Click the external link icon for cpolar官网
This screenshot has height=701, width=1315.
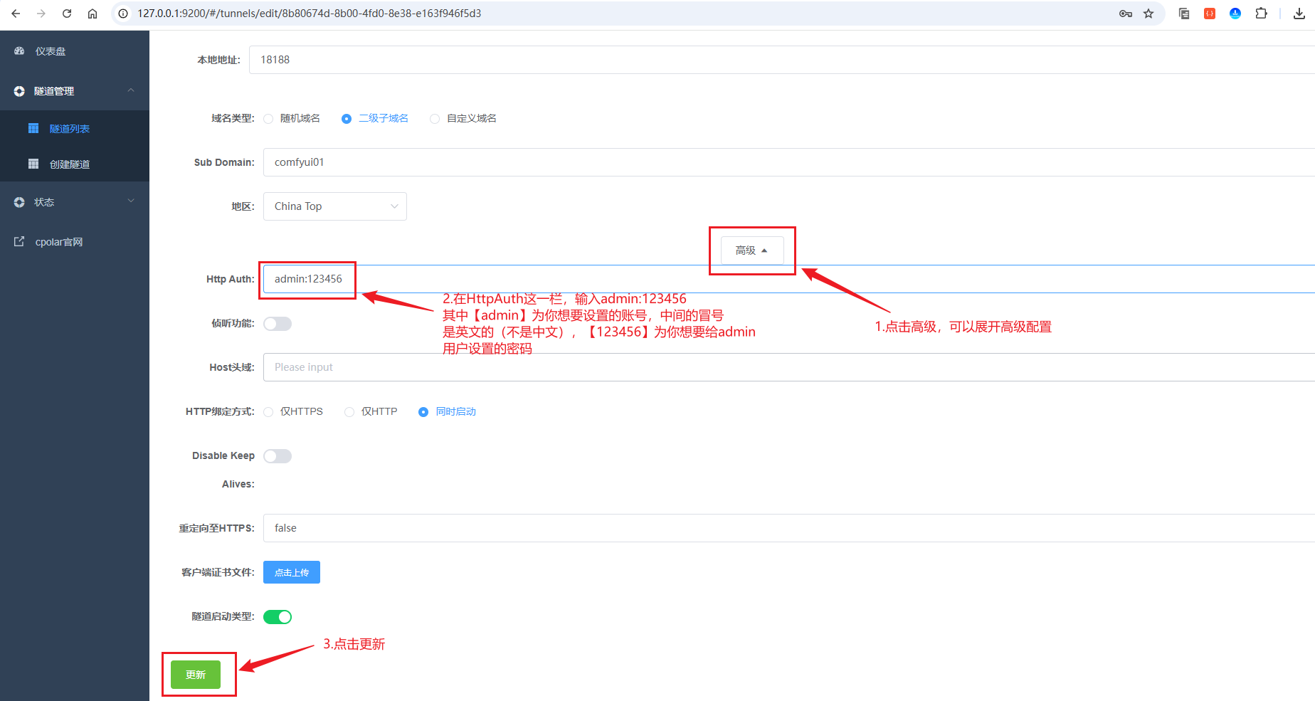click(x=19, y=242)
